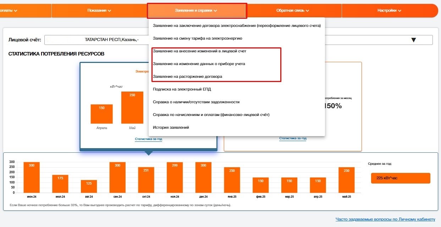
Task: Click the июн.24 bar in the yearly chart
Action: pyautogui.click(x=32, y=177)
